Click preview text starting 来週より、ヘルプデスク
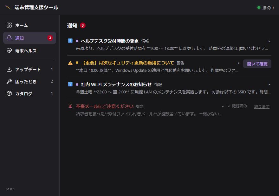Screen dimensions: 279x196 pyautogui.click(x=172, y=48)
